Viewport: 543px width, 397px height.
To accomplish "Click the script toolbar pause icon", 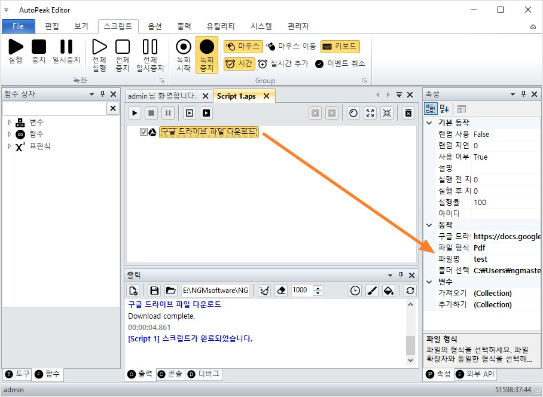I will 168,113.
